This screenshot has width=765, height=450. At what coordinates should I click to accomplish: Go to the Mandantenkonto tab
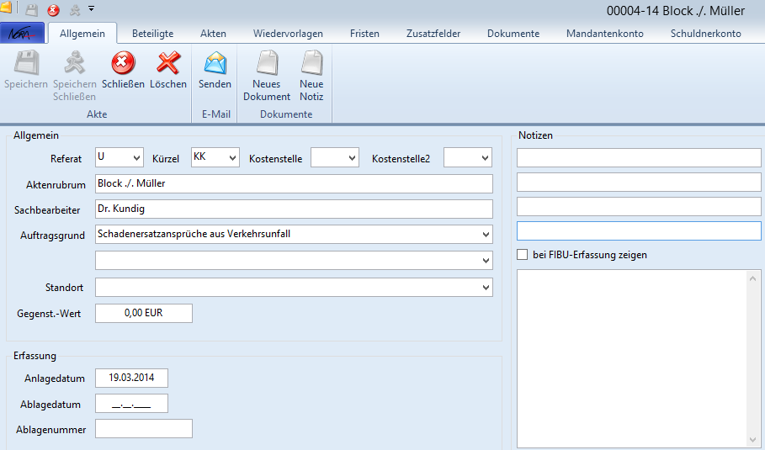pos(604,34)
